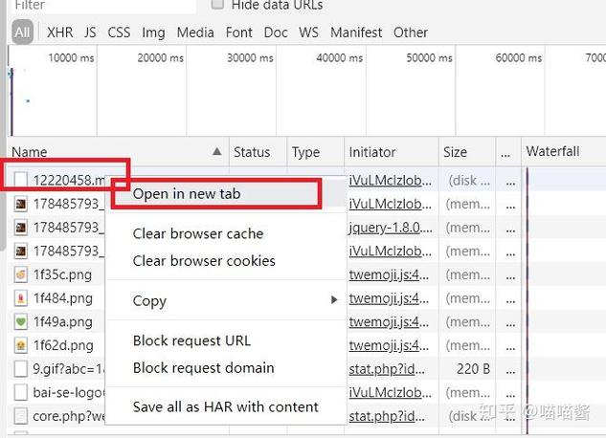The width and height of the screenshot is (606, 438).
Task: Choose Save all as HAR with content
Action: pos(225,406)
